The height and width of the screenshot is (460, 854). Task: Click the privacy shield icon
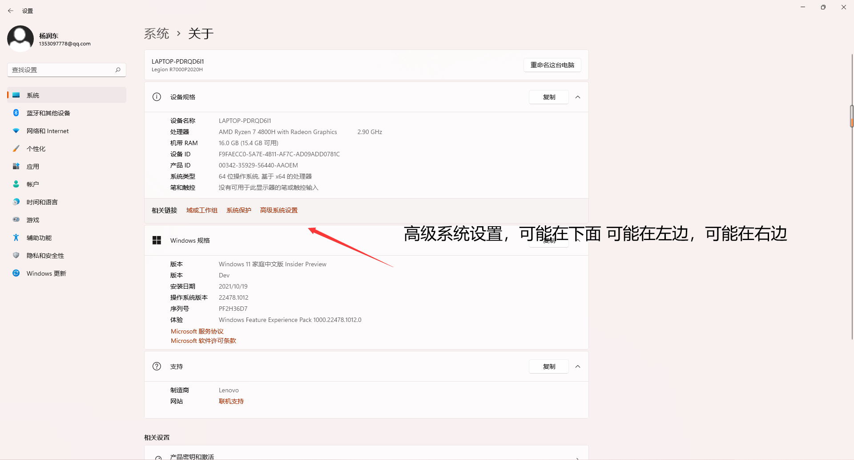[16, 256]
